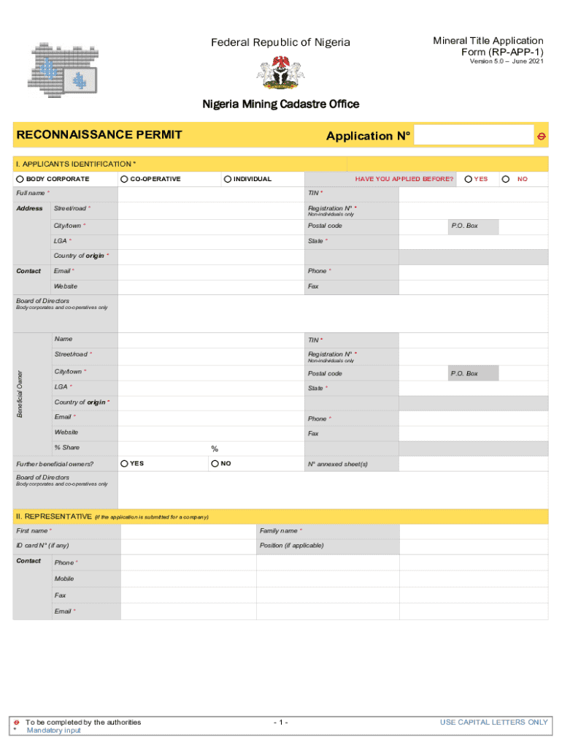562x748 pixels.
Task: Select No for further beneficial owners
Action: pyautogui.click(x=215, y=464)
